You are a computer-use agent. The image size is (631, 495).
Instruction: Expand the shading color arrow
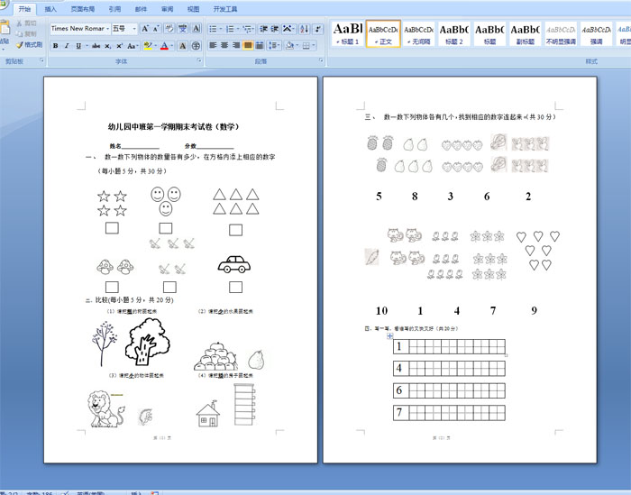click(x=297, y=45)
